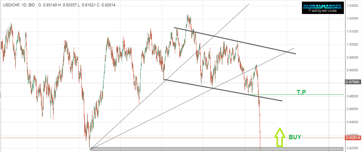The image size is (362, 152).
Task: Click the green T.P text label
Action: [302, 92]
